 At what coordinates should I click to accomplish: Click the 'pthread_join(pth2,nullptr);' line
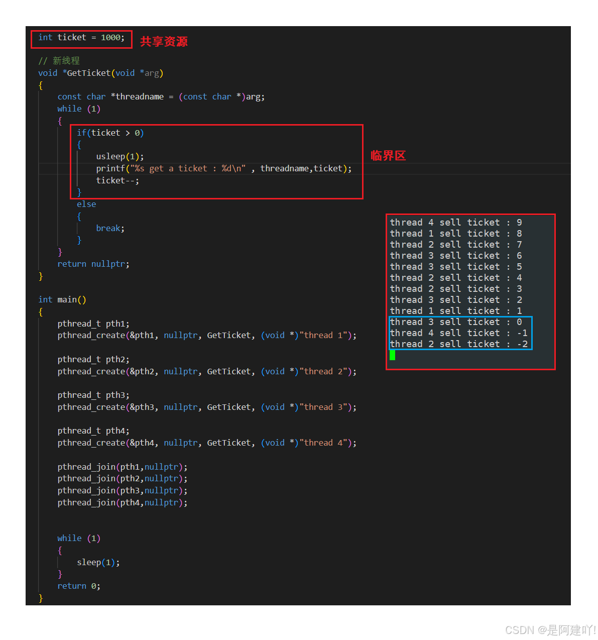point(123,478)
